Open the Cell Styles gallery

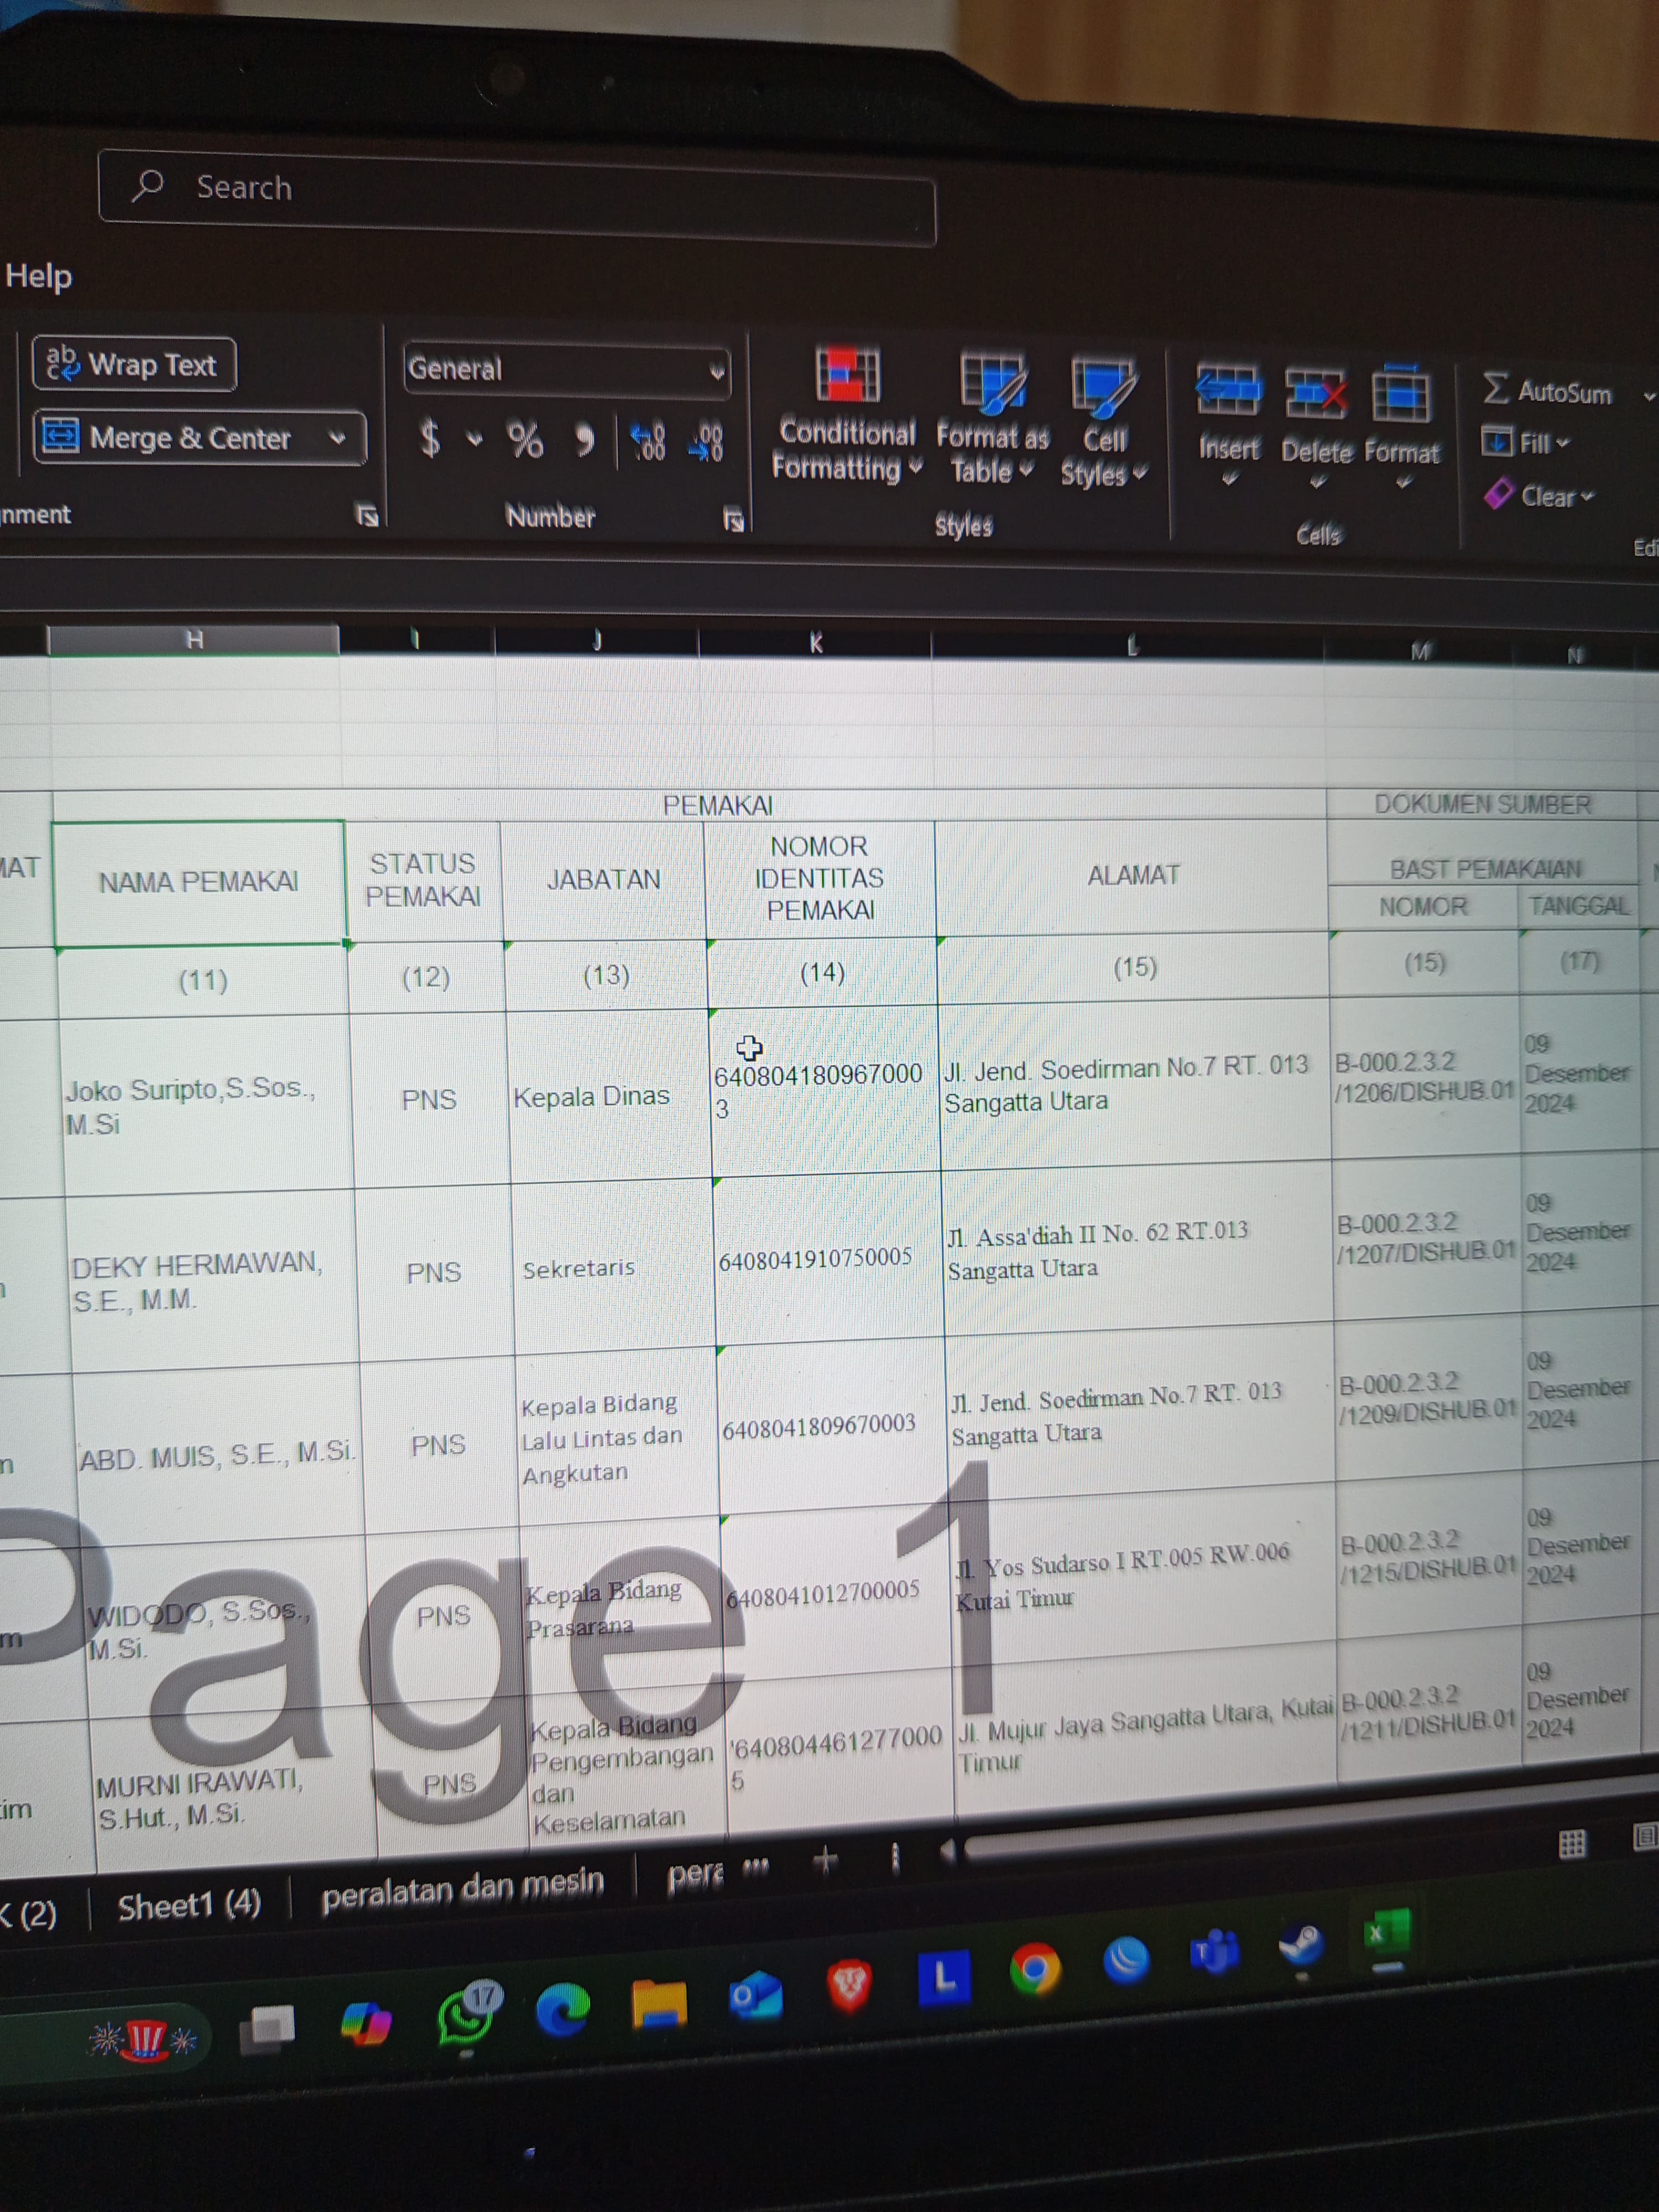1103,388
